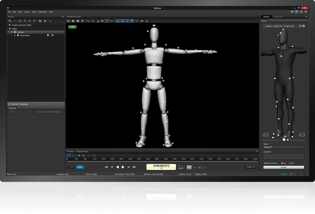
Task: Select the rotate tool in the viewport toolbar
Action: (93, 21)
